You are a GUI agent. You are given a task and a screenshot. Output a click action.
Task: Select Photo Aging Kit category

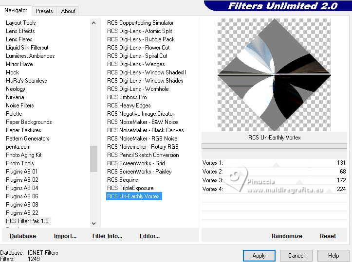tap(23, 155)
